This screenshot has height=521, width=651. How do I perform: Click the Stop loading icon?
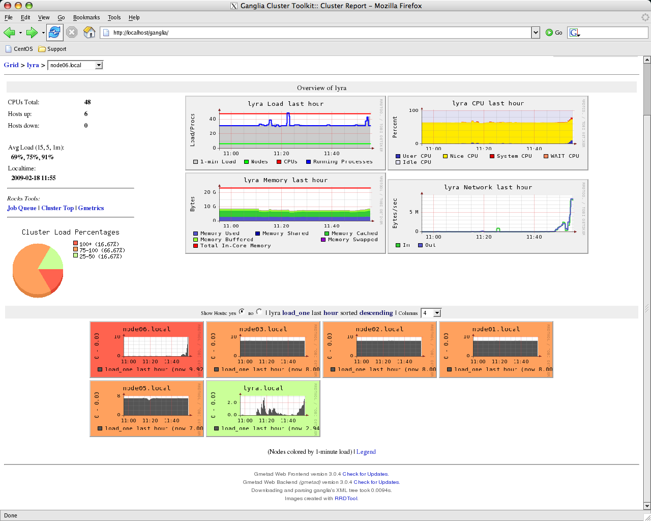[x=72, y=33]
